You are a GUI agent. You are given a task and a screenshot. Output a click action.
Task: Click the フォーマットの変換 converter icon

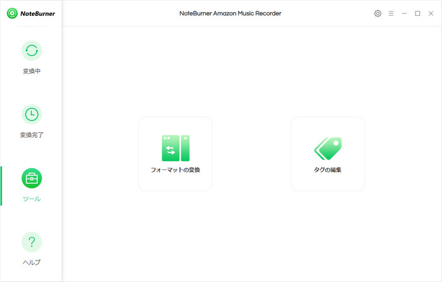(x=176, y=148)
